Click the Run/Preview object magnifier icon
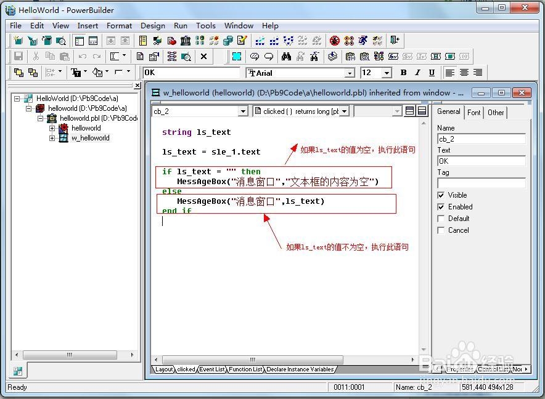Viewport: 545px width, 399px height. 61,41
